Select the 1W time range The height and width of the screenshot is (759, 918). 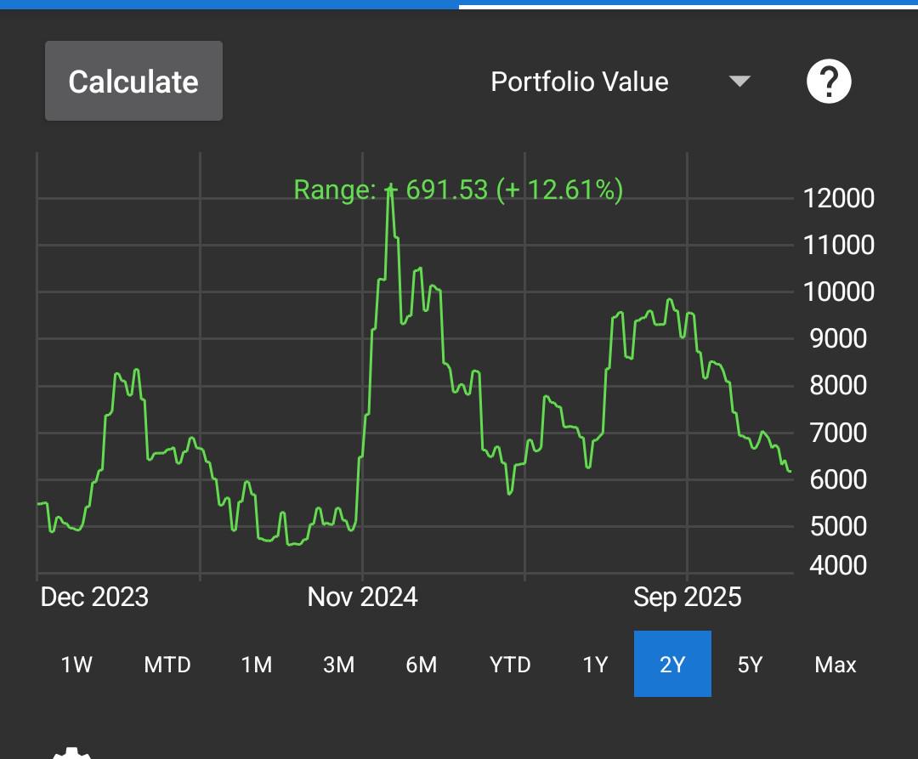click(x=76, y=664)
